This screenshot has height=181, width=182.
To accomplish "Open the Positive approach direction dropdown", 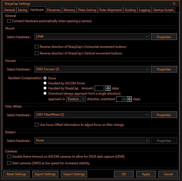I will point(76,99).
